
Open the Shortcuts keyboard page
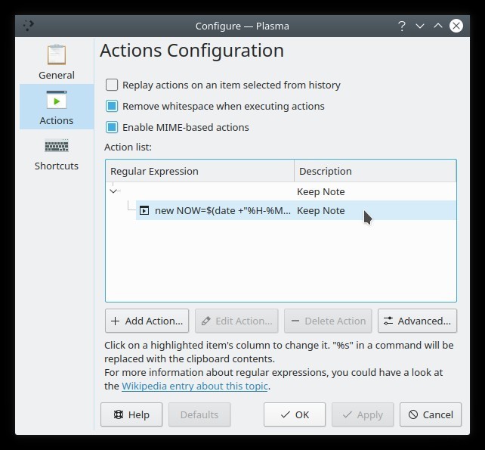pyautogui.click(x=57, y=154)
